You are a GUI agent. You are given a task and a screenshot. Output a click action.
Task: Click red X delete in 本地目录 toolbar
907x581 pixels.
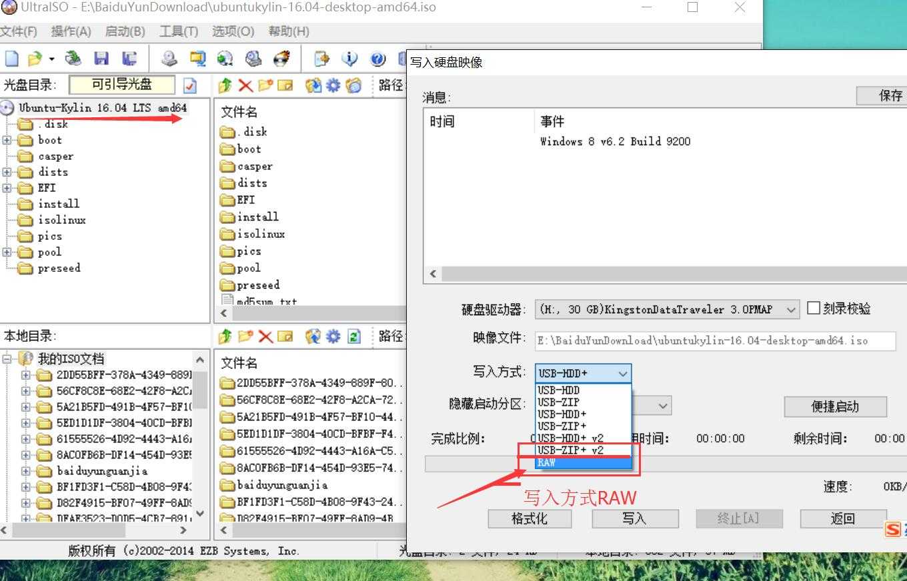click(x=265, y=336)
